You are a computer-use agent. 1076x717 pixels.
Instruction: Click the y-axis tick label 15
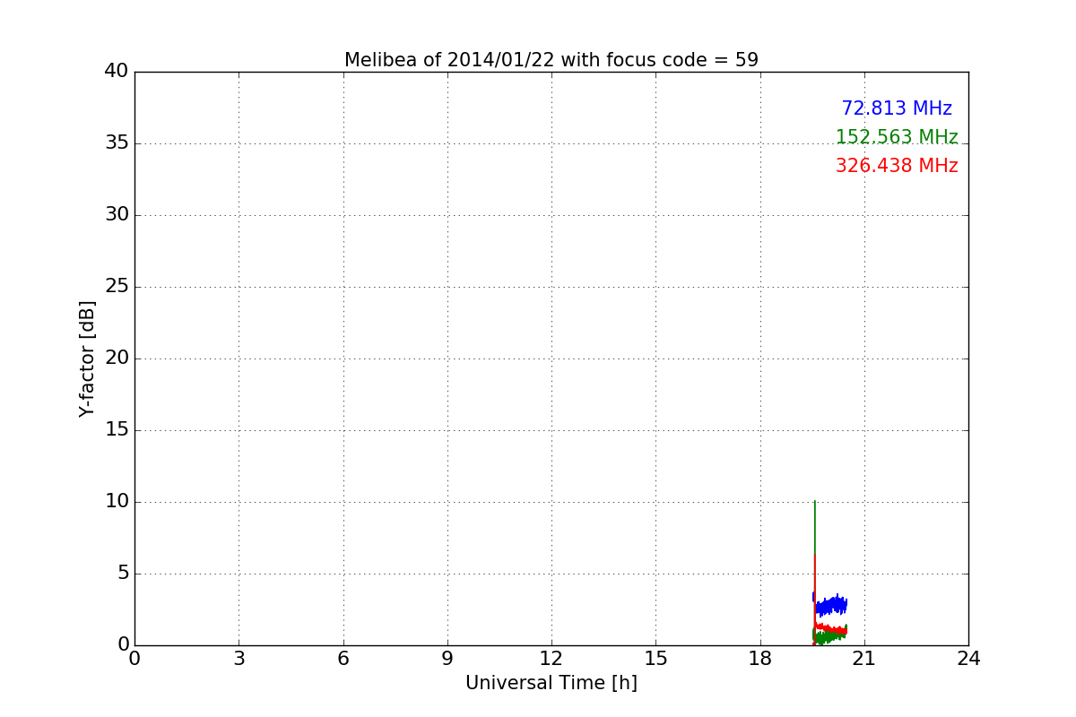116,430
